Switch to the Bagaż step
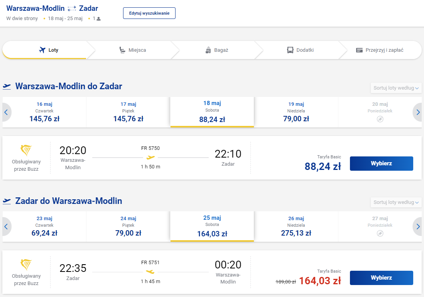 coord(216,50)
